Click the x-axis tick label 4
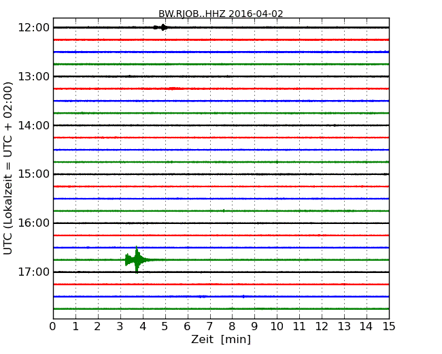 [143, 327]
